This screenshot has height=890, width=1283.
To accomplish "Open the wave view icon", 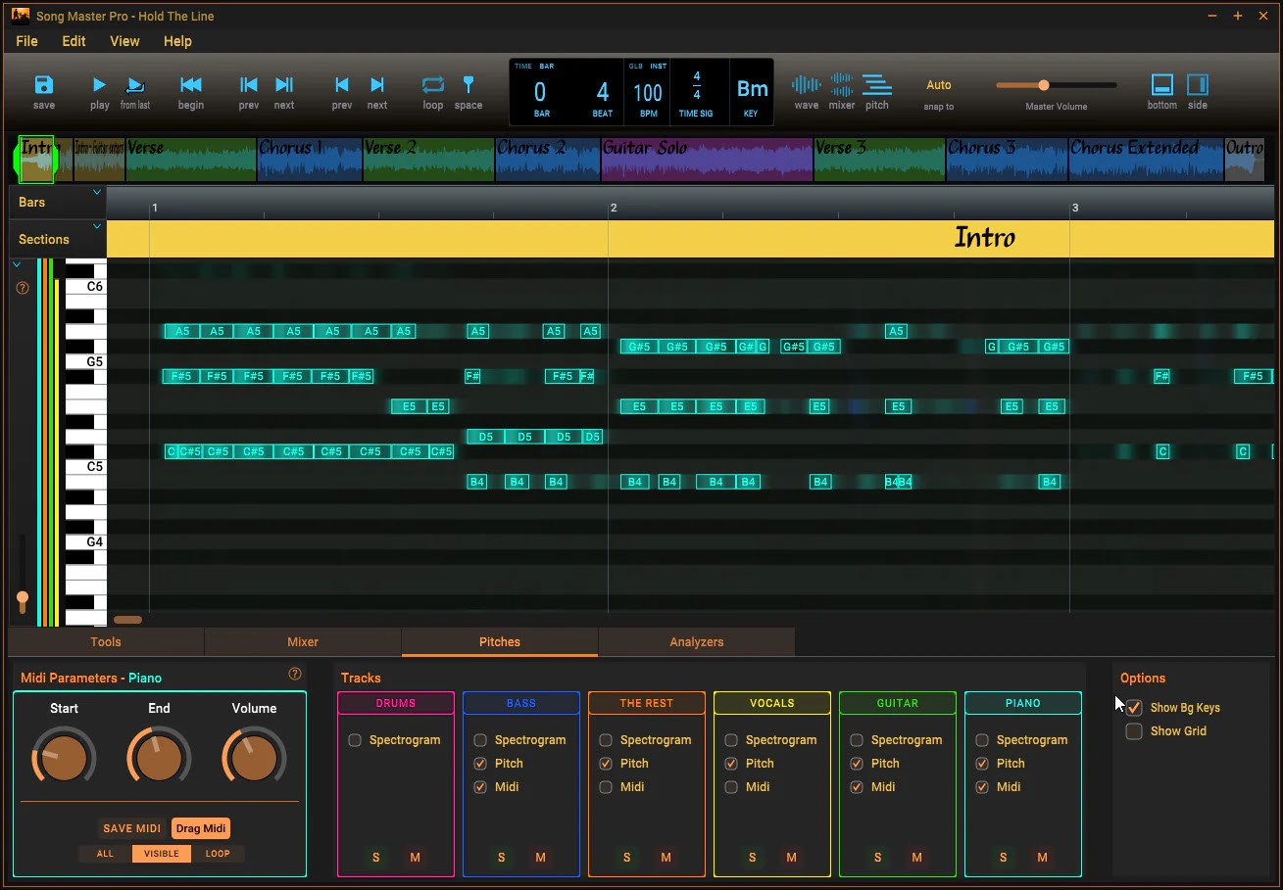I will 806,86.
